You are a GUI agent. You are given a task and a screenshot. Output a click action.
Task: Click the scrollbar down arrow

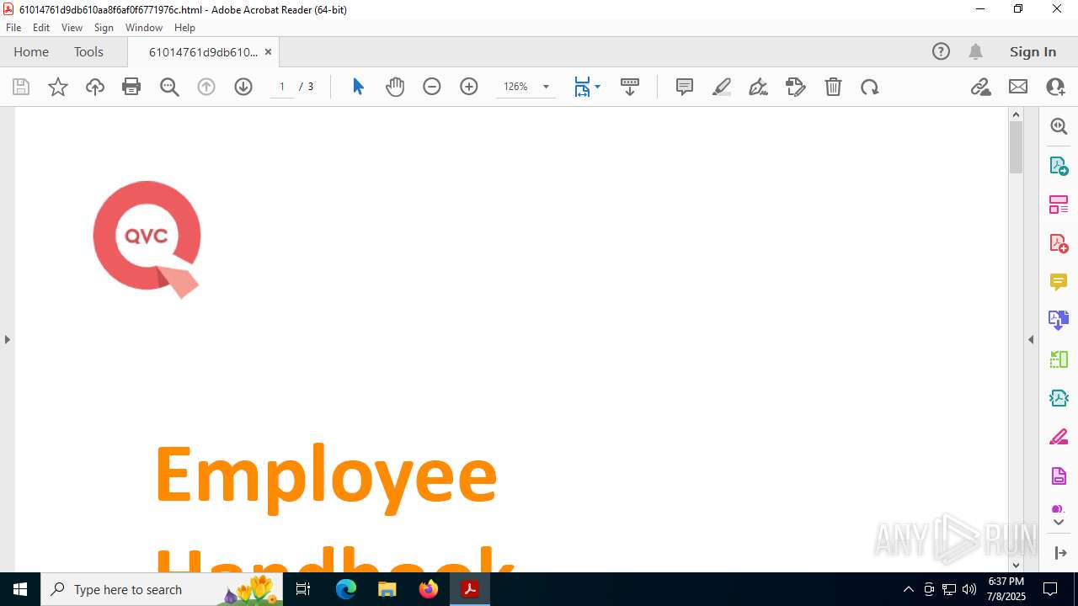tap(1016, 566)
